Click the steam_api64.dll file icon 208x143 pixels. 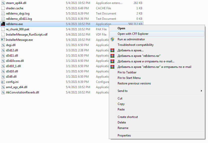[x=3, y=3]
